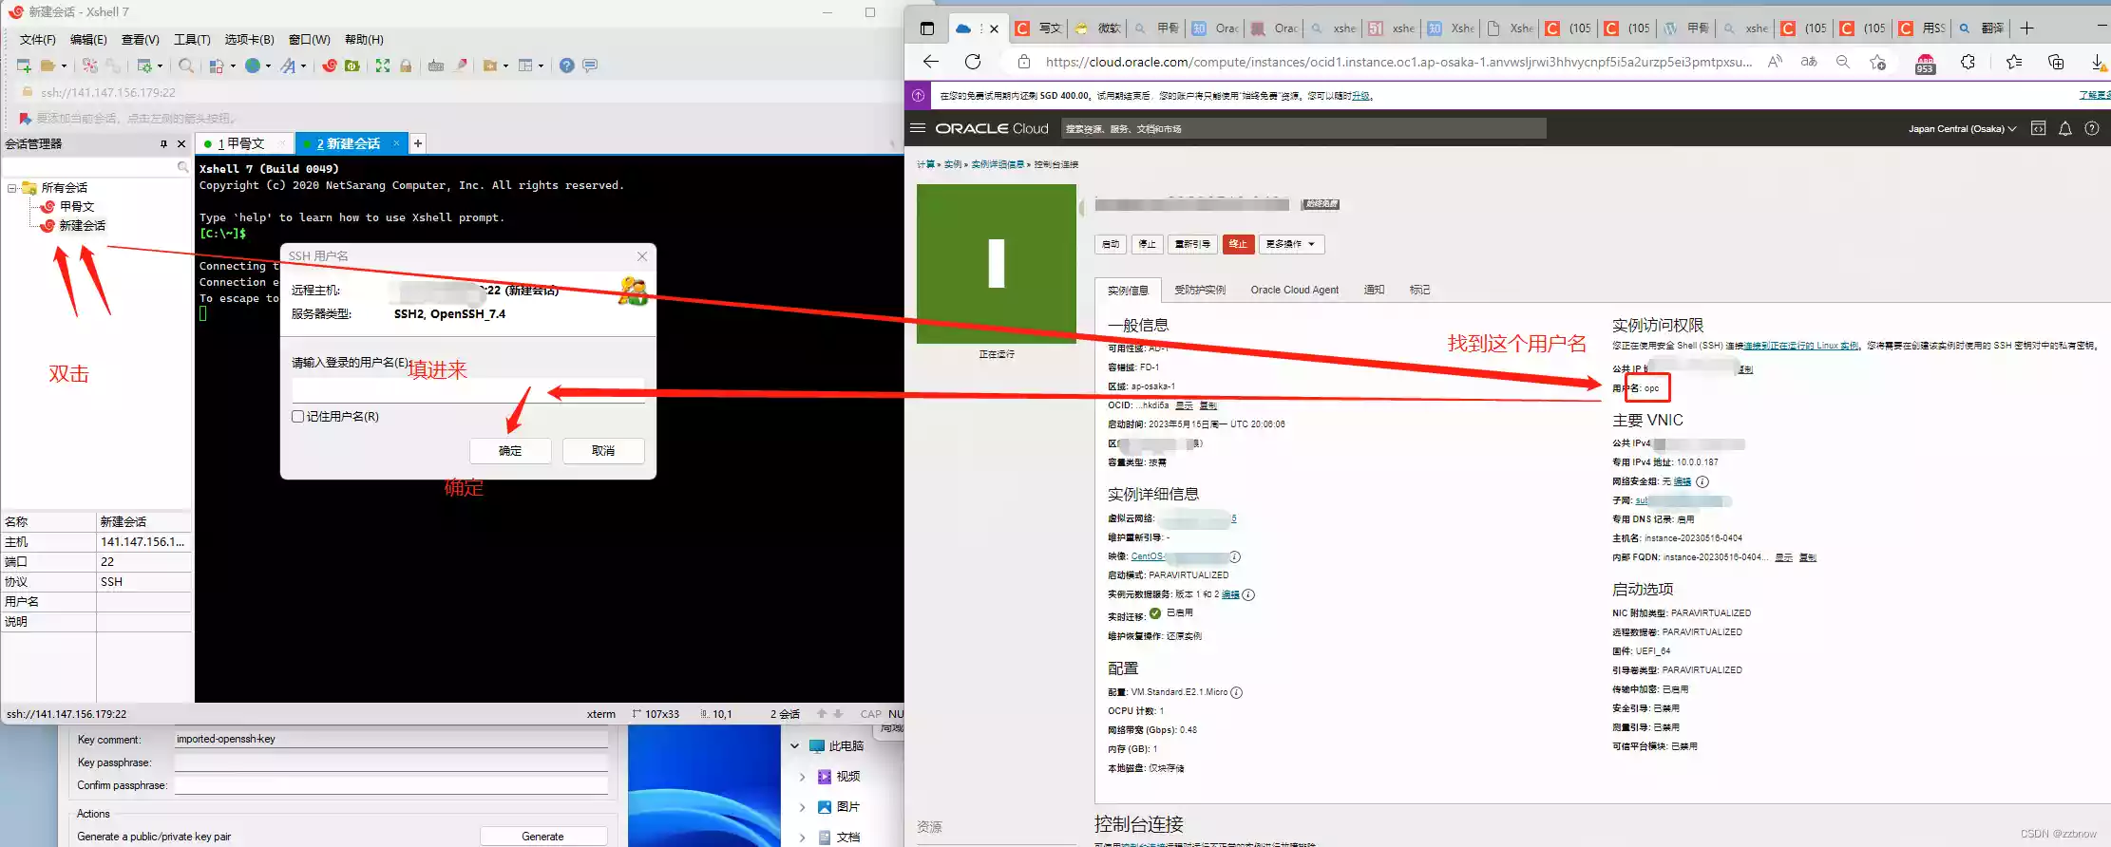Screen dimensions: 2111x847
Task: Click red 终止 button on Oracle instance
Action: point(1238,244)
